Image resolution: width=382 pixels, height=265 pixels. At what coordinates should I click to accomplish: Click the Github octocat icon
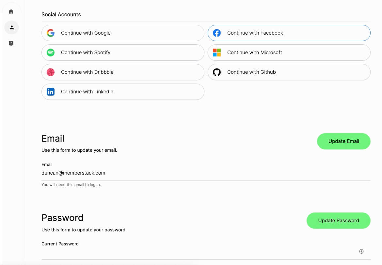click(217, 72)
